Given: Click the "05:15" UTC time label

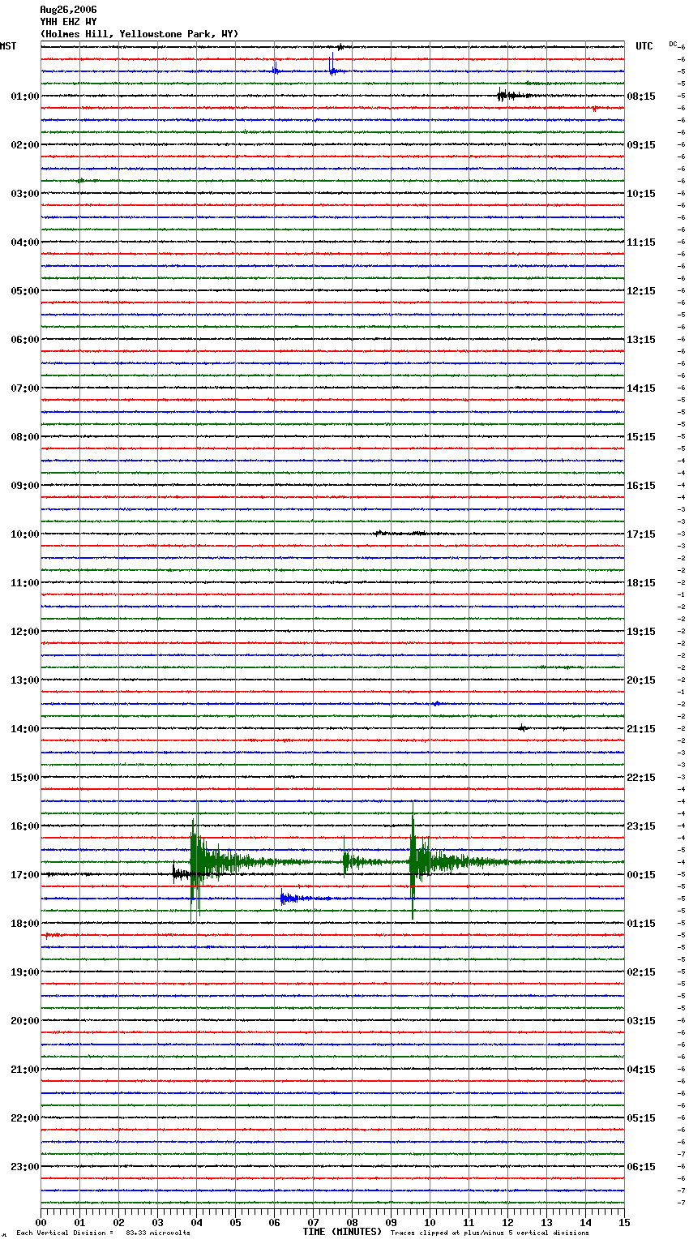Looking at the screenshot, I should click(641, 1118).
